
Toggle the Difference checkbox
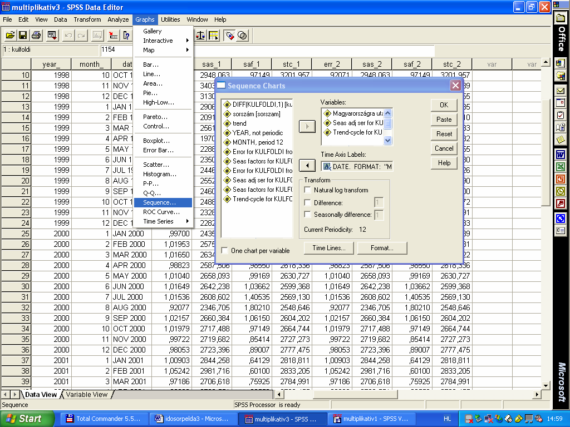(x=307, y=202)
